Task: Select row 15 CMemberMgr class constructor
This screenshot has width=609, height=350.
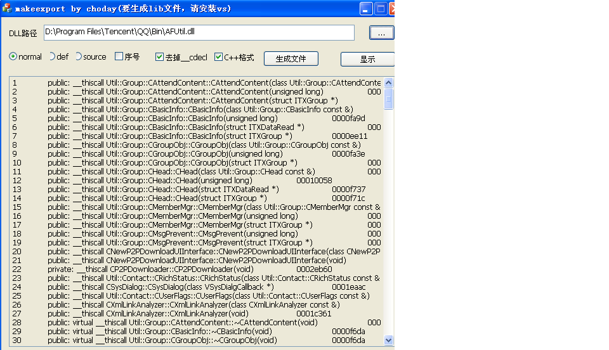Action: click(196, 207)
